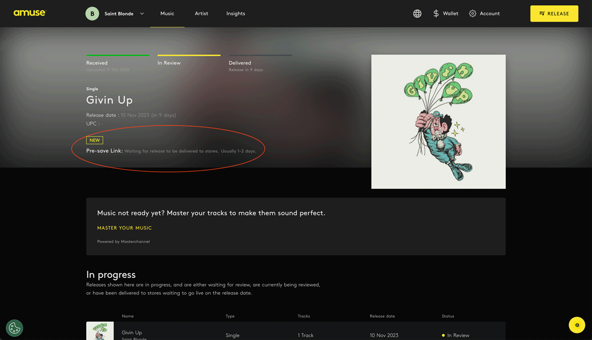Click the amuse logo
592x340 pixels.
(x=30, y=13)
